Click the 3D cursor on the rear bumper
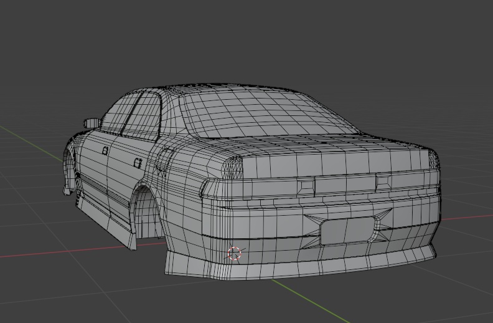The width and height of the screenshot is (493, 323). pyautogui.click(x=234, y=253)
